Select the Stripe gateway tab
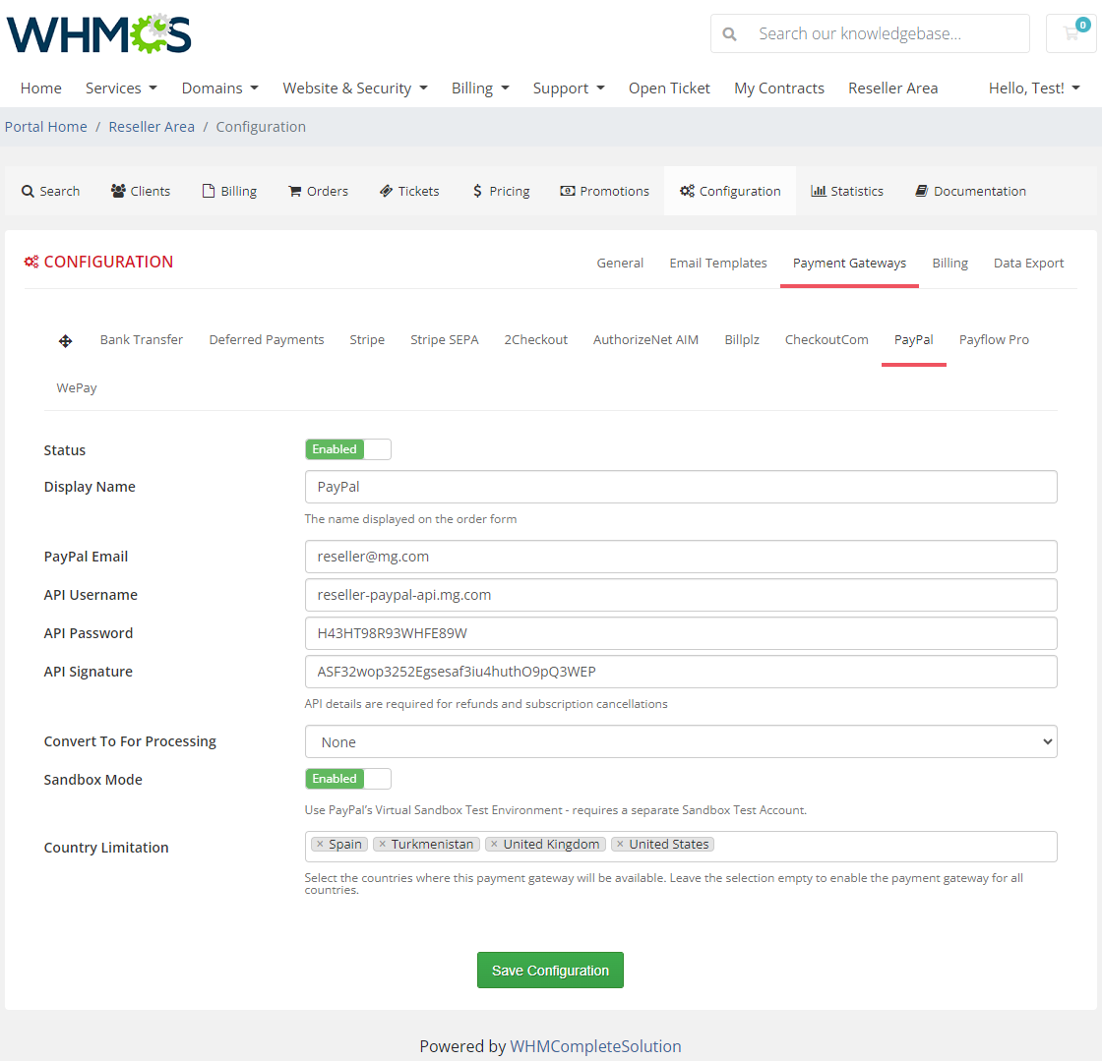 [x=367, y=340]
